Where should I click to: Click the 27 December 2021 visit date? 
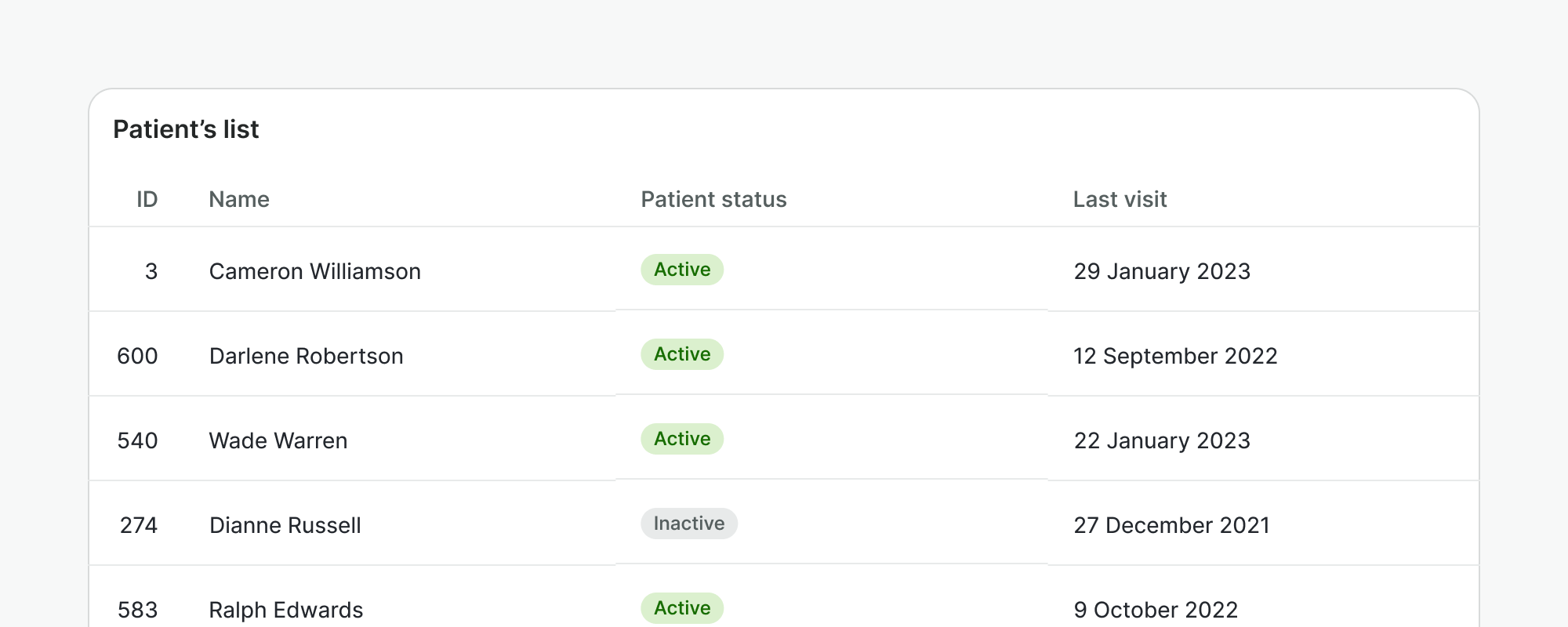click(x=1171, y=525)
